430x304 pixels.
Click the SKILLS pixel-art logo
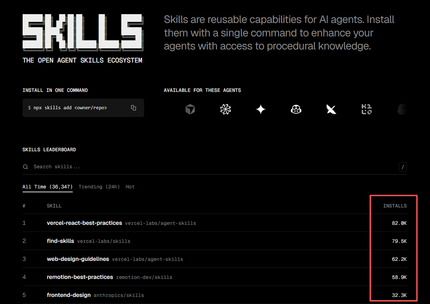coord(83,32)
